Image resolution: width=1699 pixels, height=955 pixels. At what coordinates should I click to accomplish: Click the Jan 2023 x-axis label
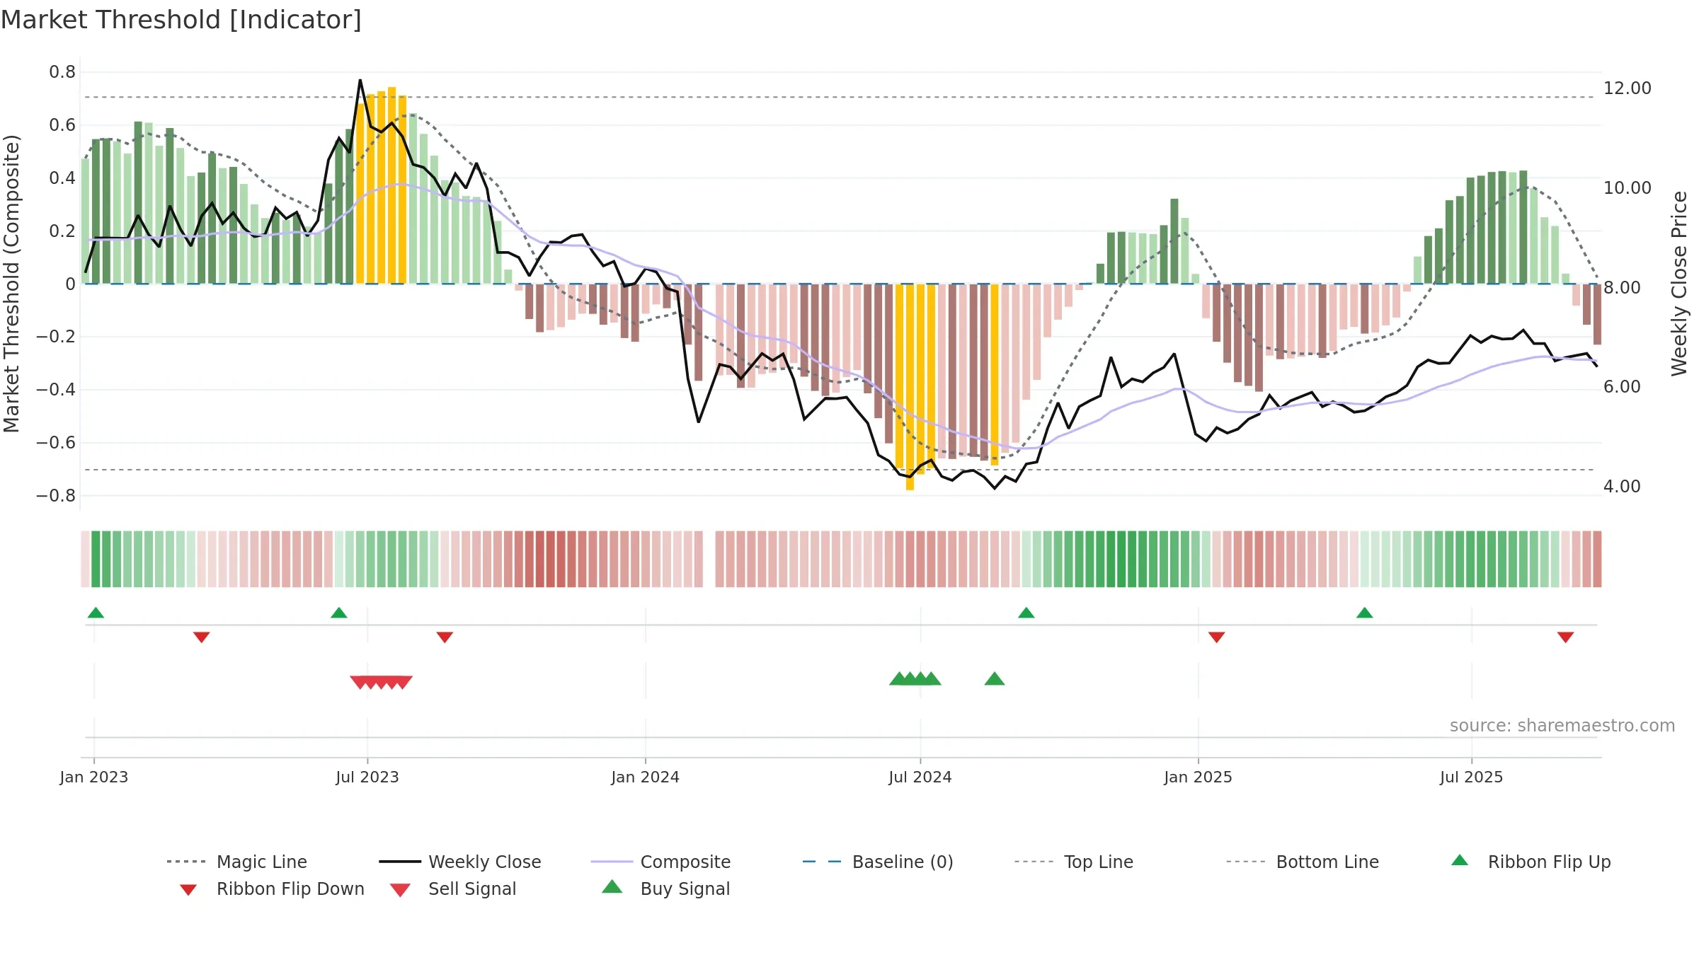coord(94,777)
